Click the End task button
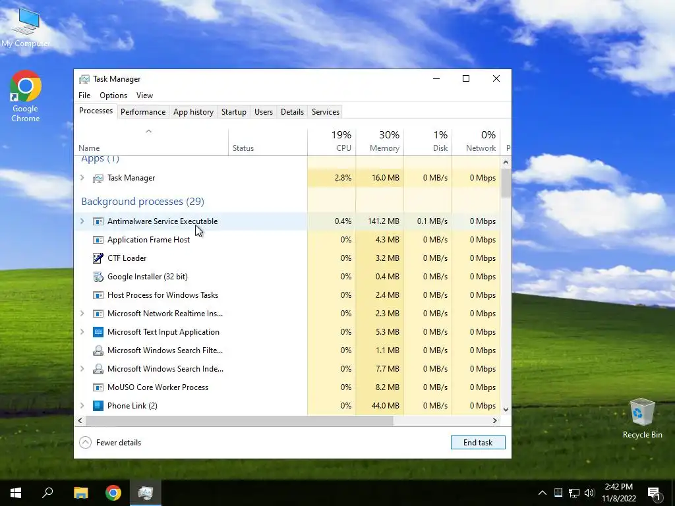This screenshot has width=675, height=506. [x=478, y=442]
